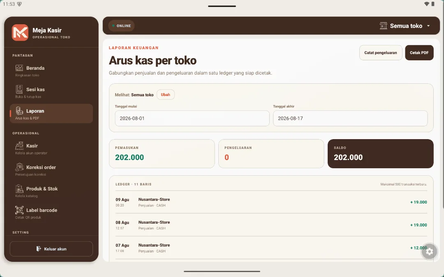Click +19.000 amount on 09 Agu row
Viewport: 444px width, 277px height.
coord(419,202)
